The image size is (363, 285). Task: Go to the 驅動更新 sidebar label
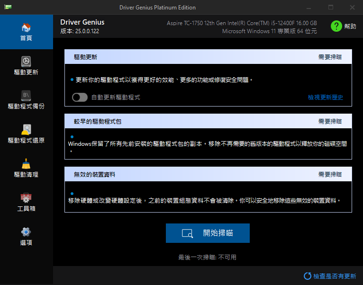point(26,72)
